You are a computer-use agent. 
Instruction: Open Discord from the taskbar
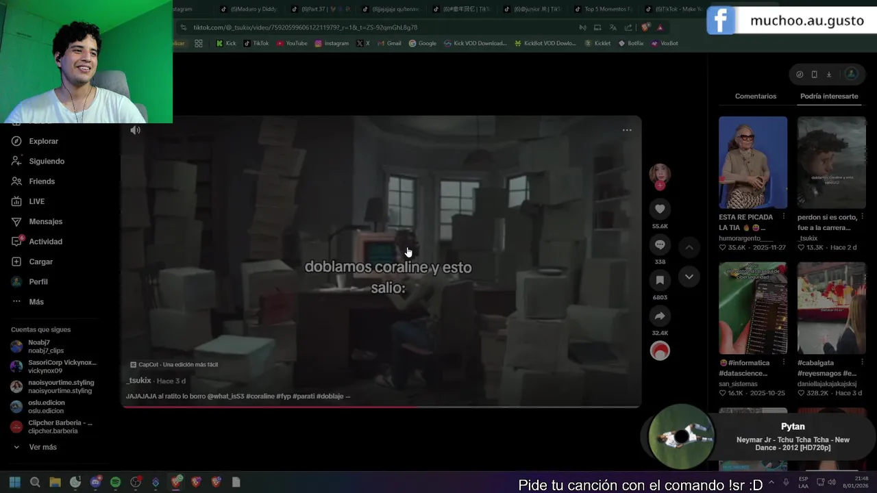(x=95, y=482)
